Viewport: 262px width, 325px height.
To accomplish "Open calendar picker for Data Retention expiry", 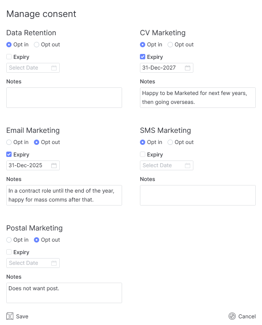I will (54, 68).
